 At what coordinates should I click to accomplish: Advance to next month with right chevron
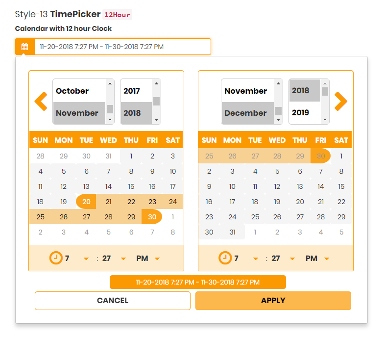[341, 101]
